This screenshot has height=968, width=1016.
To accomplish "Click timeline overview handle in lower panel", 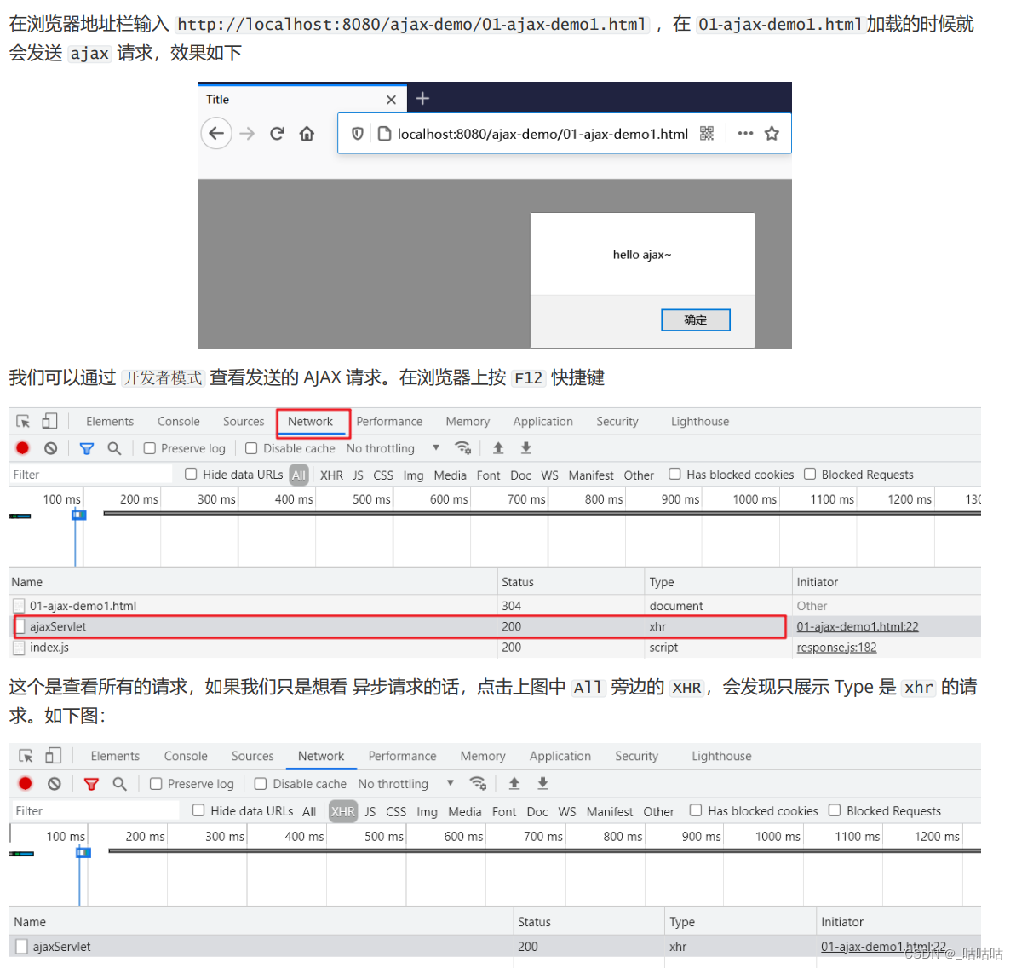I will tap(83, 852).
